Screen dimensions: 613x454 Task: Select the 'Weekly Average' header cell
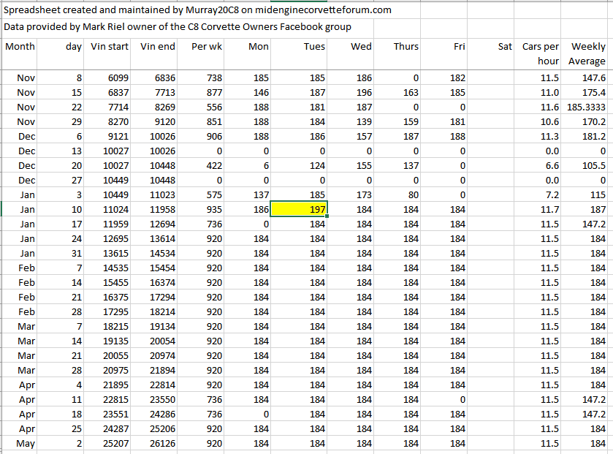tap(587, 53)
